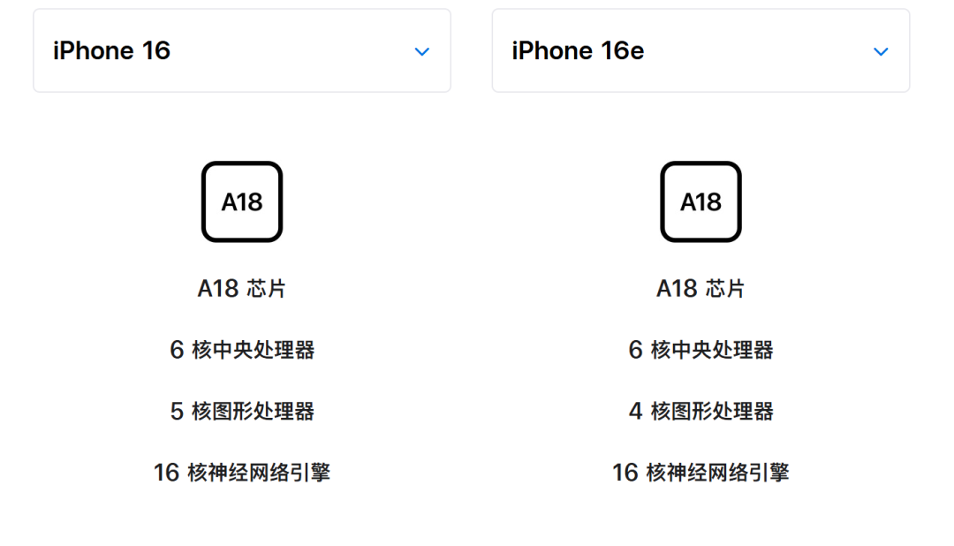The height and width of the screenshot is (546, 954).
Task: Click "16 核神经网络引擎" under iPhone 16
Action: 242,473
